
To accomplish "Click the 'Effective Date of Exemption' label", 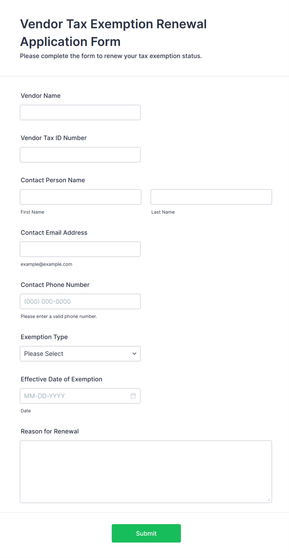I will 62,379.
